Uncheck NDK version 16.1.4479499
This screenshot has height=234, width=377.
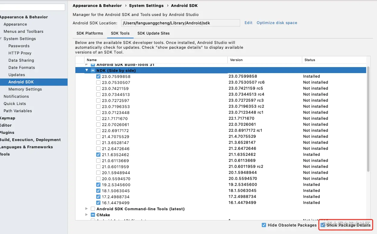click(98, 203)
